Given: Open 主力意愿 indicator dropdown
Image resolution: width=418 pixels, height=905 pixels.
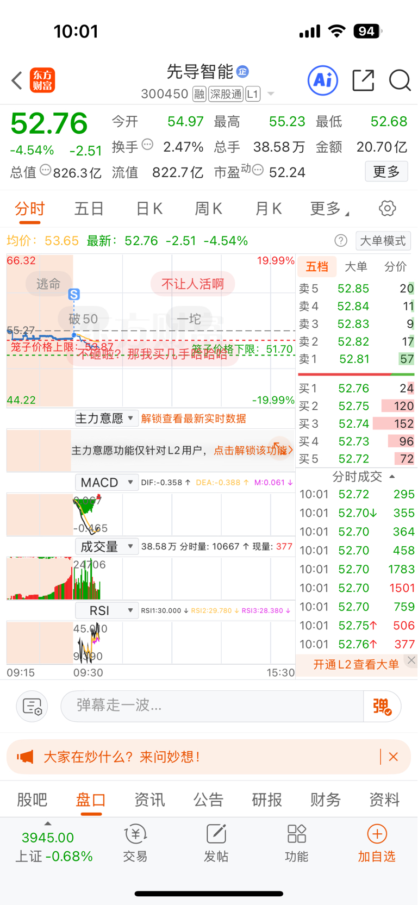Looking at the screenshot, I should point(107,419).
